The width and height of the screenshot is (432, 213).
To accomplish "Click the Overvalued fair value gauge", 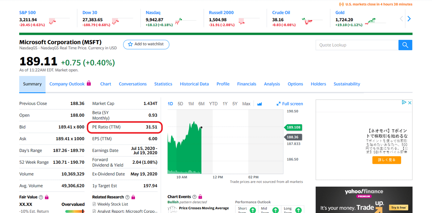I will [75, 211].
